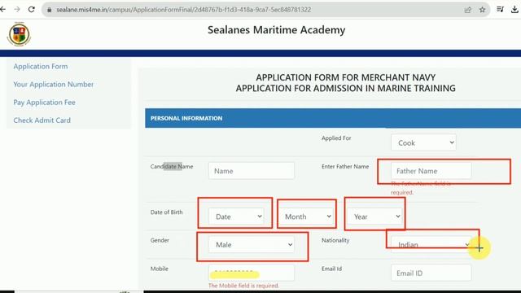Open the Gender dropdown showing Male
521x293 pixels.
pos(252,245)
